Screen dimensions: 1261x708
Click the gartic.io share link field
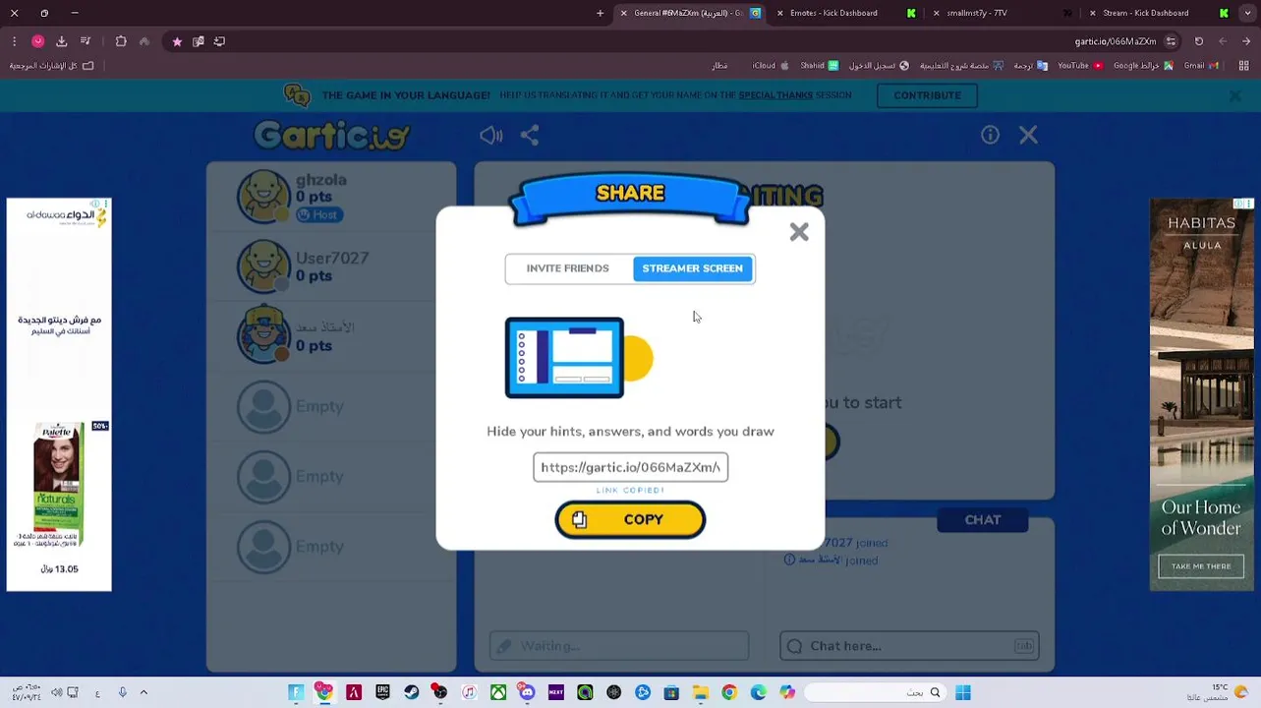tap(630, 467)
